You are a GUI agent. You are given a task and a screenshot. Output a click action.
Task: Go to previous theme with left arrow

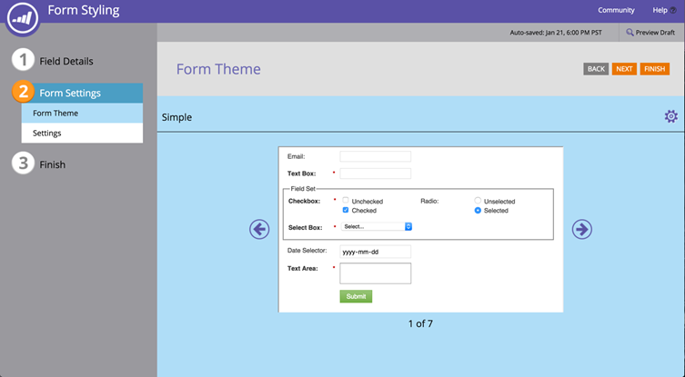(x=259, y=230)
